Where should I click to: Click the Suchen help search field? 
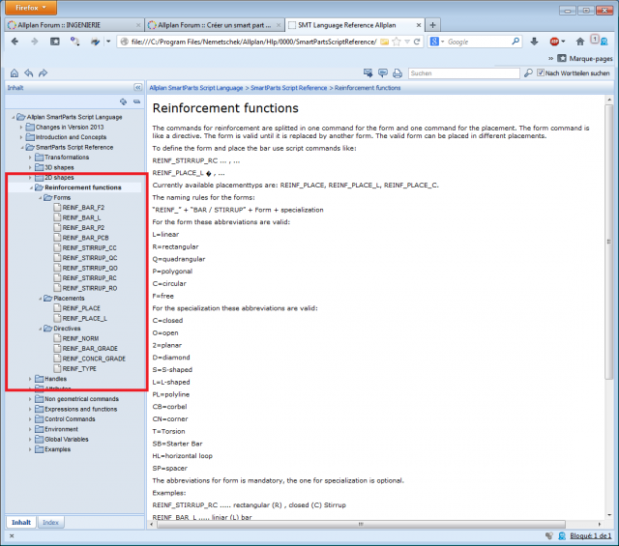pos(464,73)
